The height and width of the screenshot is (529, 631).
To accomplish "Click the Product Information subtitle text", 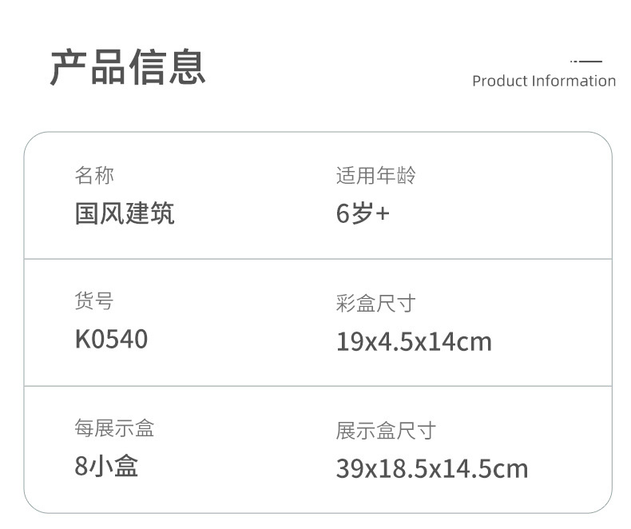I will coord(544,81).
